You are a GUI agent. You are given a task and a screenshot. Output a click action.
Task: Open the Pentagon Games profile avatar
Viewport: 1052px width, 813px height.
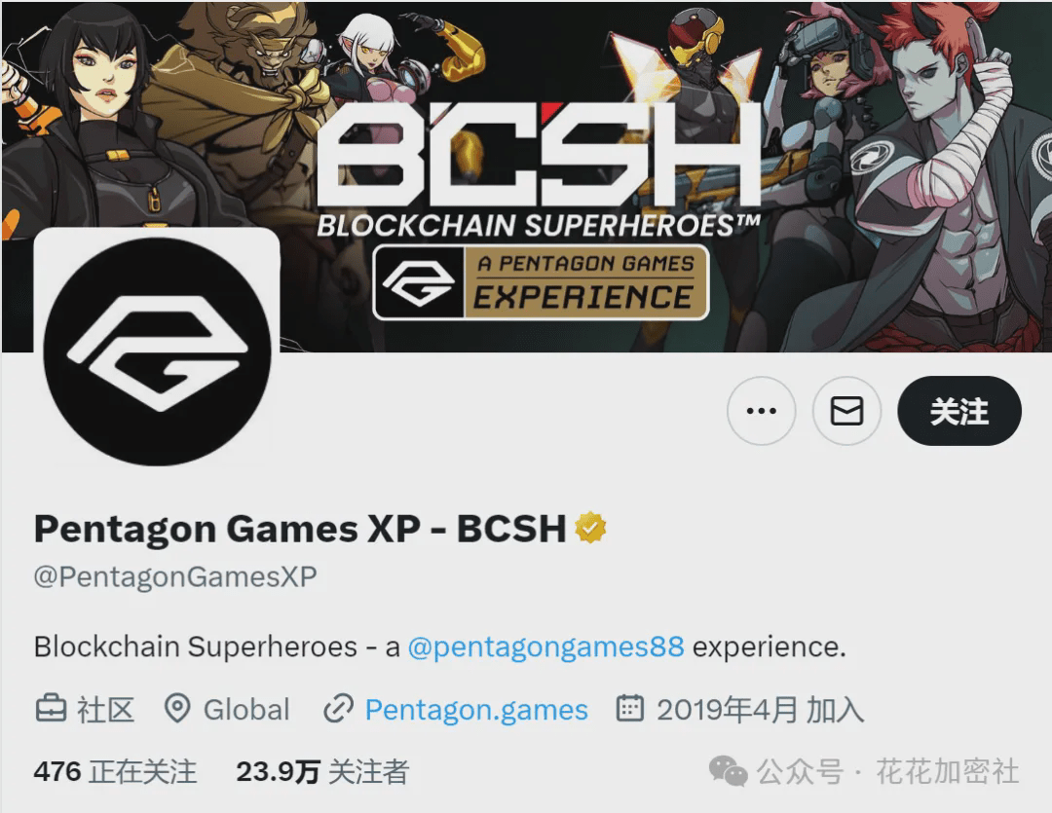(157, 351)
